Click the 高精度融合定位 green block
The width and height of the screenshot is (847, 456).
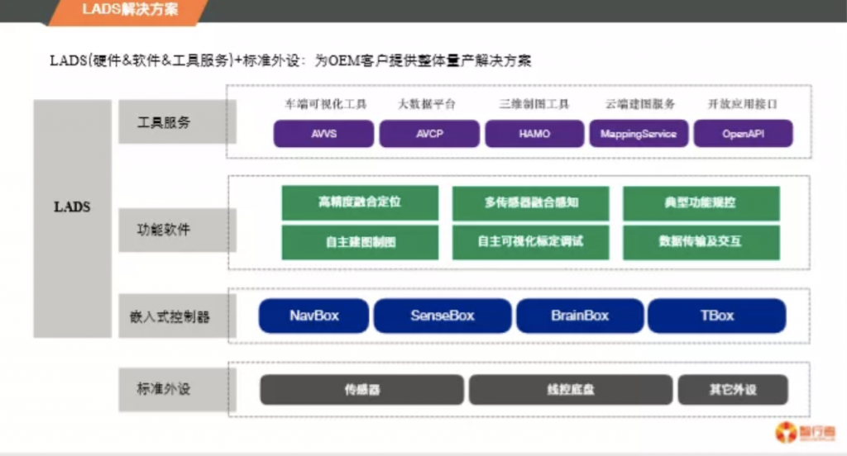click(x=360, y=202)
